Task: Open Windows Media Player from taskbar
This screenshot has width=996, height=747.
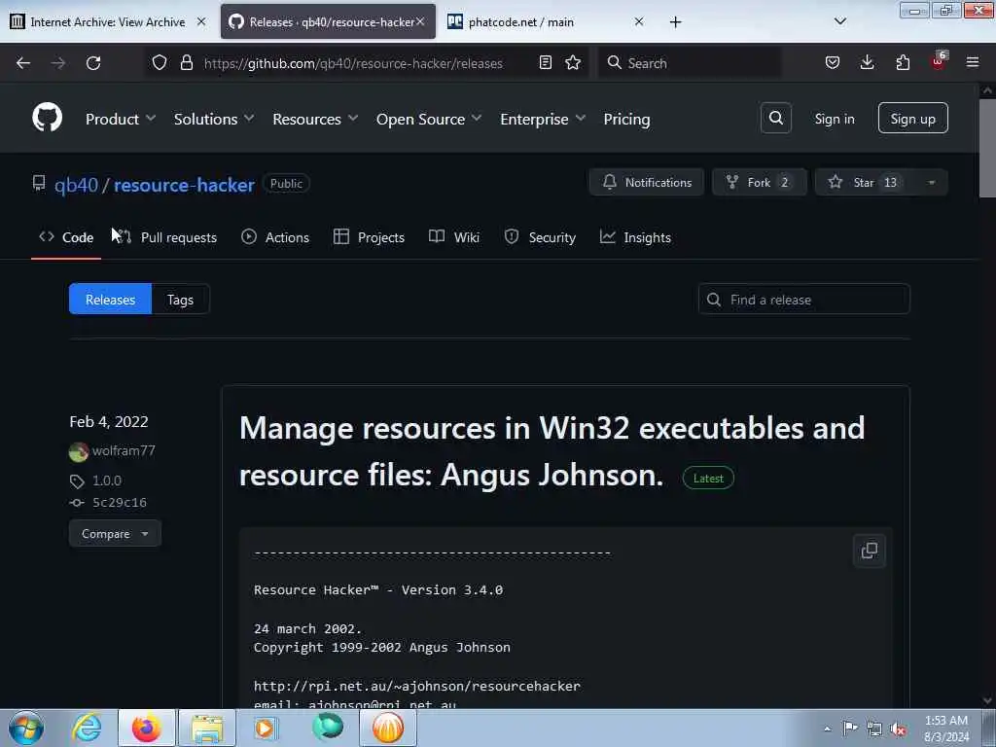Action: click(265, 728)
